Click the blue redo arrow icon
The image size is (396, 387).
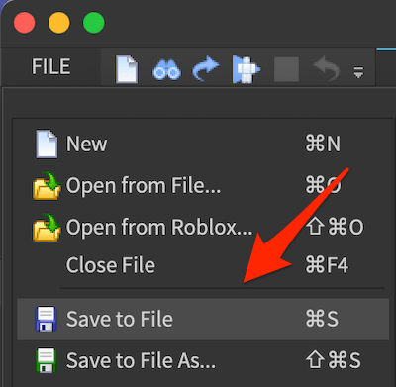pos(206,69)
